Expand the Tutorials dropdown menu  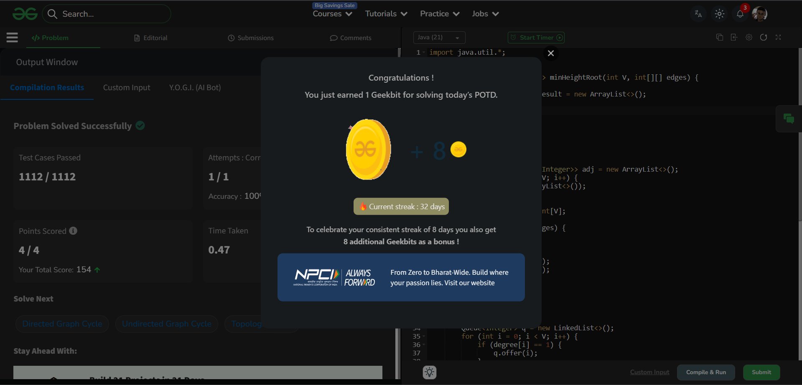[x=386, y=14]
